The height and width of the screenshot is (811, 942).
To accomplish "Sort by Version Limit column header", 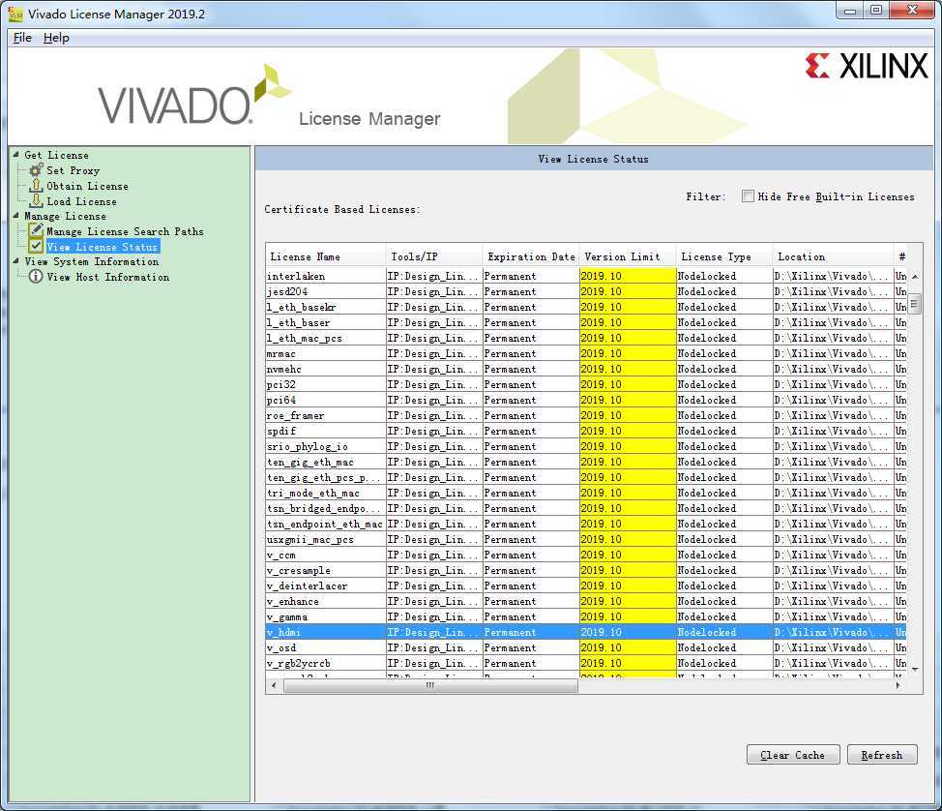I will coord(628,256).
